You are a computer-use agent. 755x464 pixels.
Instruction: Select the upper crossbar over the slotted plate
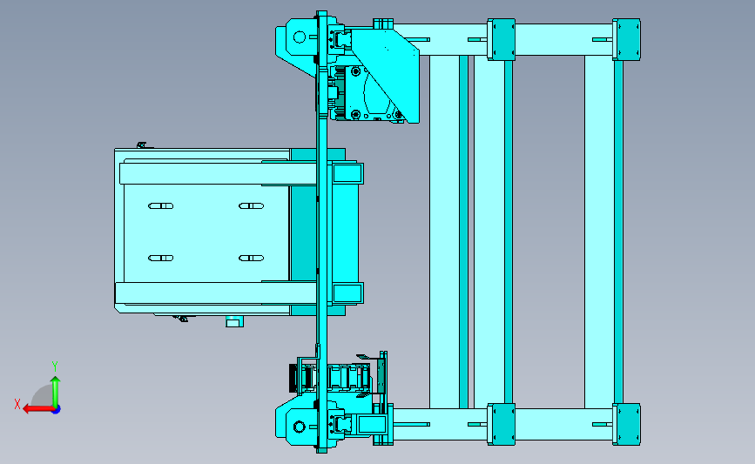click(x=218, y=174)
